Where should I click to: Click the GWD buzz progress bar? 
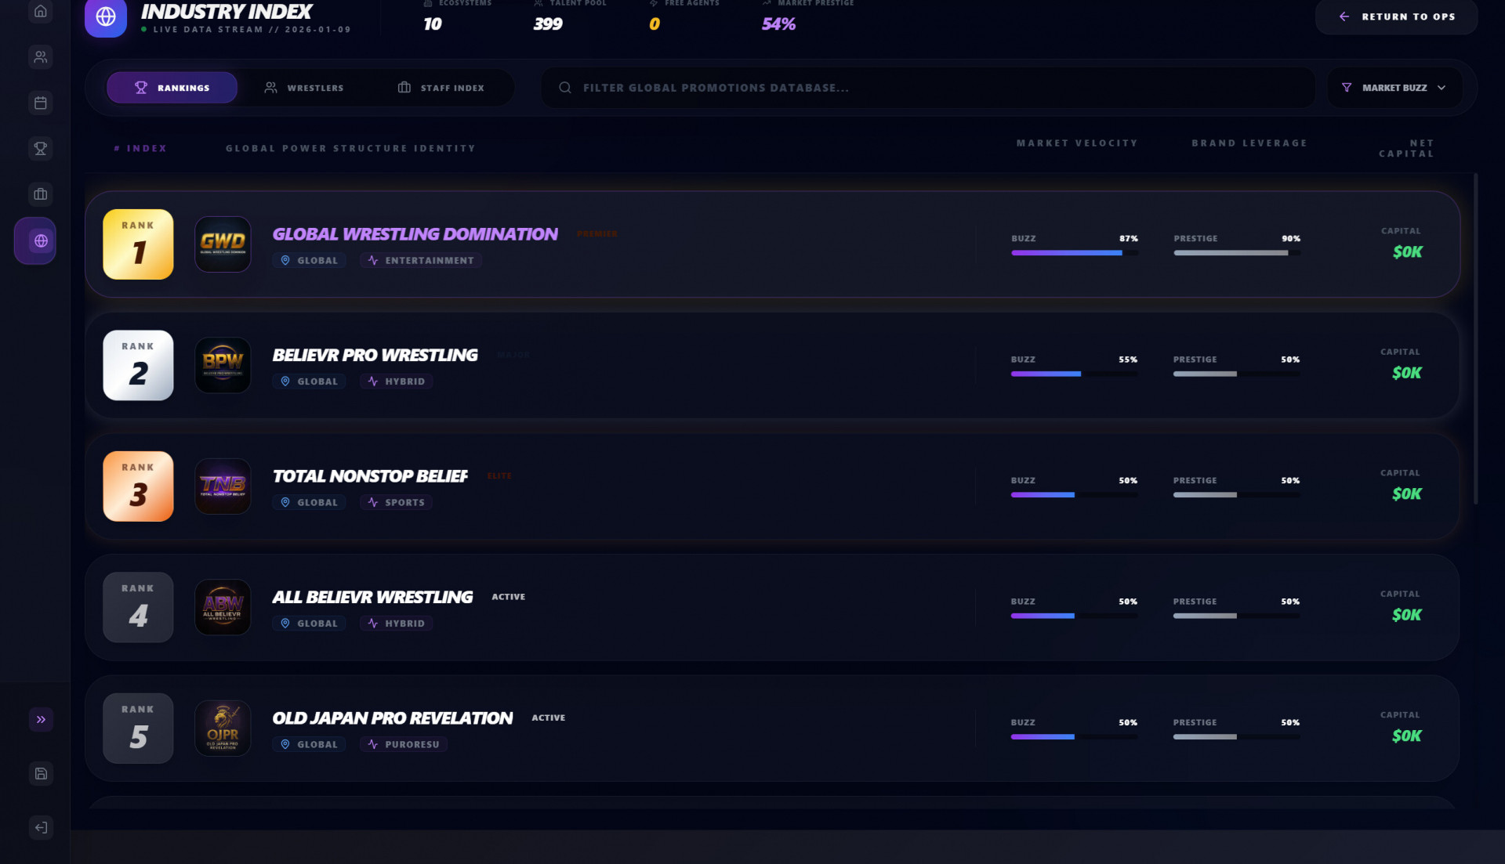pos(1073,253)
